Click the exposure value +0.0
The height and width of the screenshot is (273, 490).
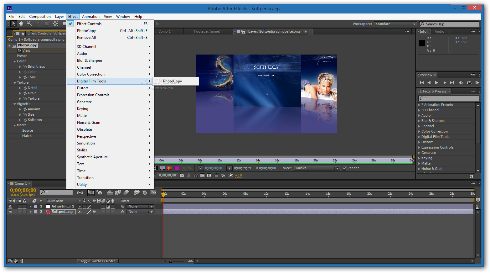(x=239, y=176)
